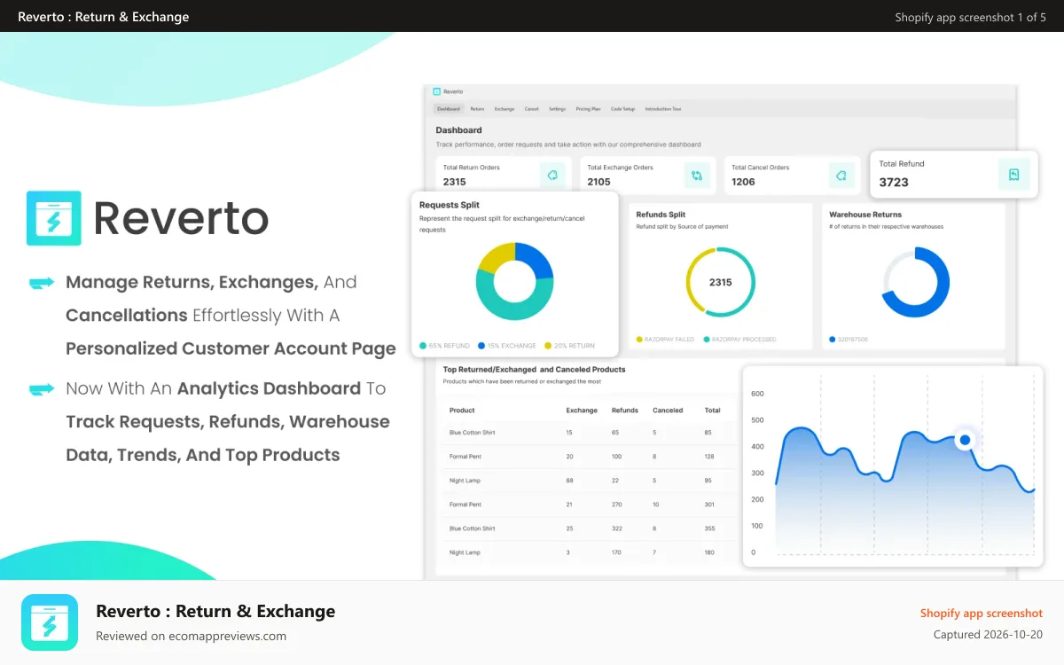Click the 15% EXCHANGE legend dot
Screen dimensions: 1064x665
481,346
